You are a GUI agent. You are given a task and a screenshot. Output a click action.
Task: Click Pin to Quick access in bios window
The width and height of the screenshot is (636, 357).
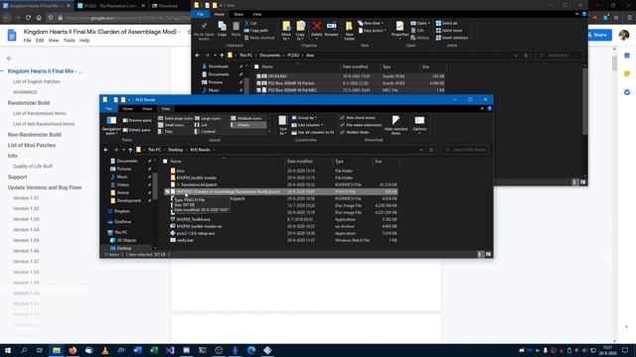(204, 31)
